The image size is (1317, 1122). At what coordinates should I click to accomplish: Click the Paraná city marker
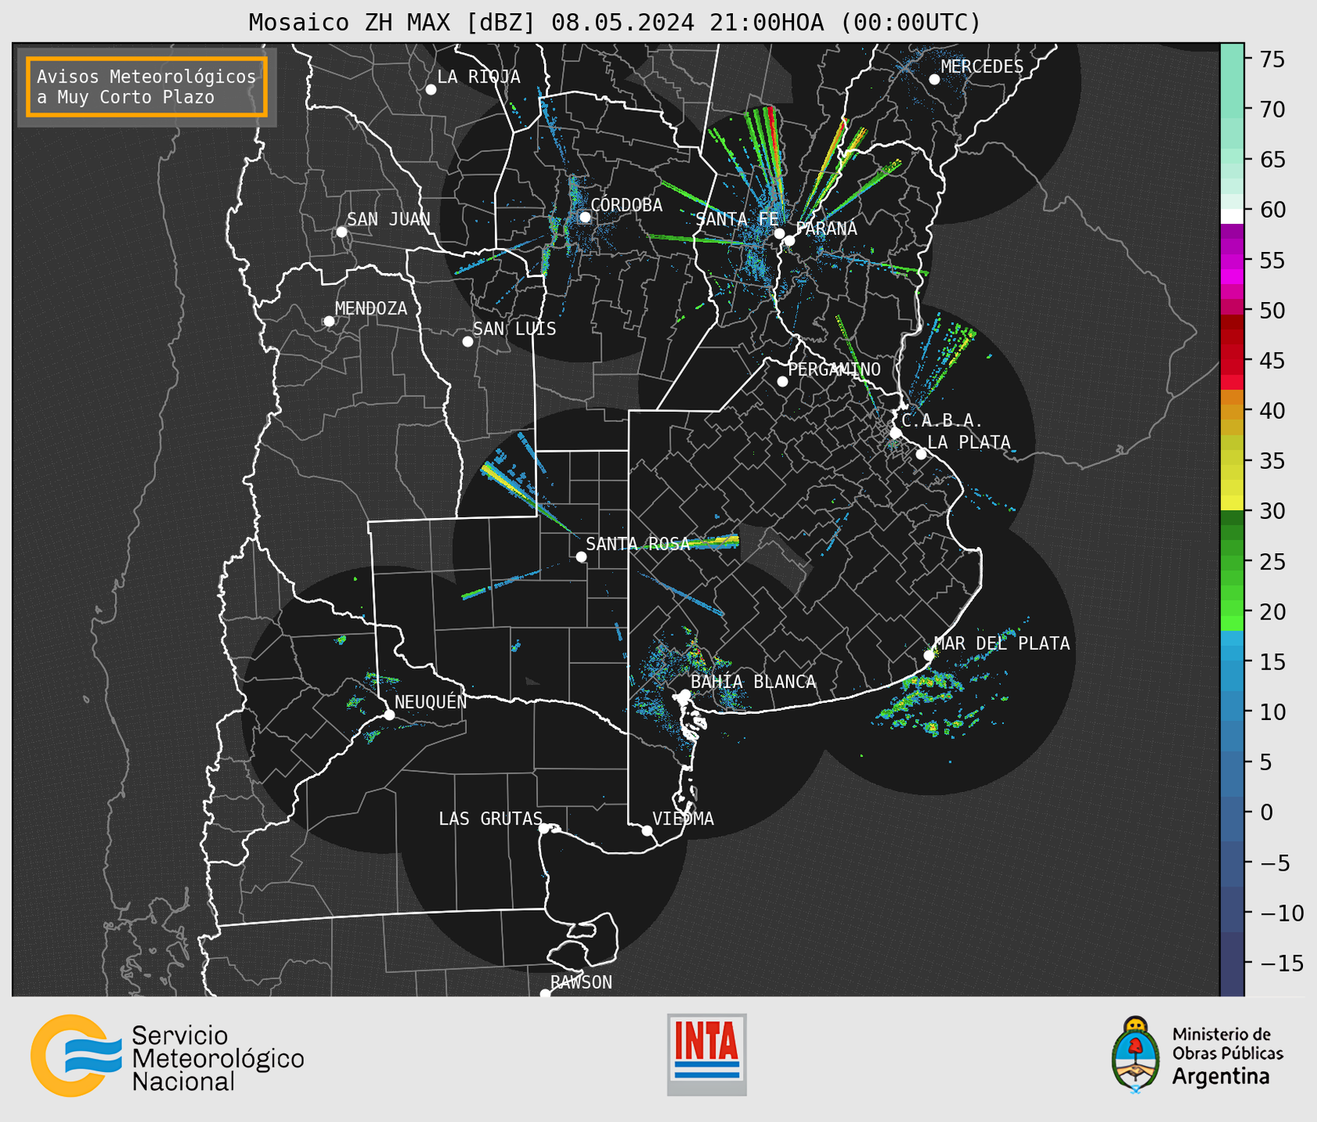[789, 240]
